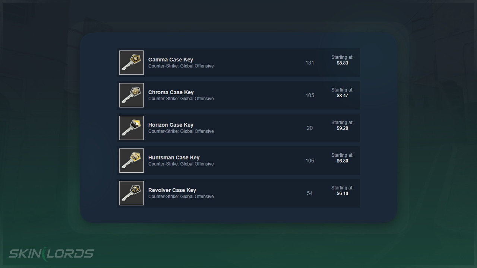Click the $8.47 starting price
The image size is (477, 268).
tap(342, 96)
